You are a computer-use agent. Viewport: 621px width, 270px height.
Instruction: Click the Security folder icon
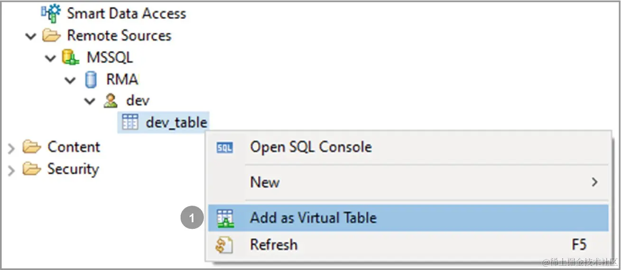32,169
